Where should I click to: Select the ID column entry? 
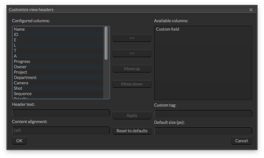pos(58,35)
